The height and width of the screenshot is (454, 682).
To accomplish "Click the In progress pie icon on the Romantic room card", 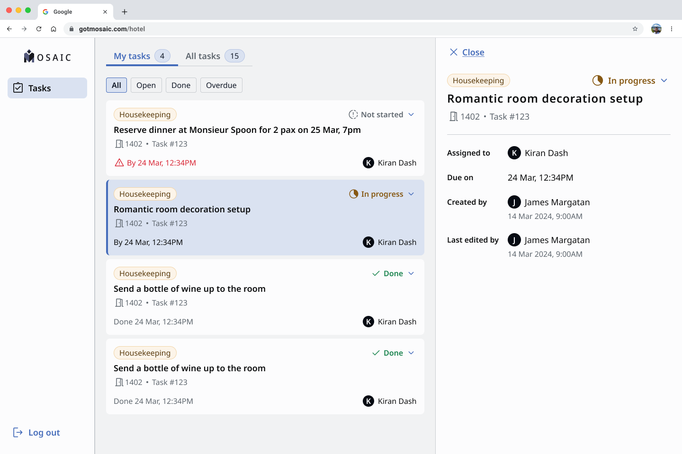I will [x=354, y=194].
